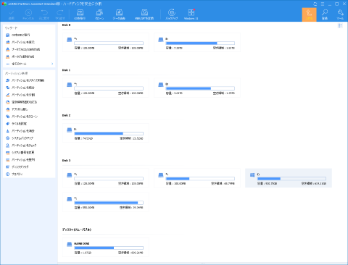The image size is (348, 265).
Task: Select the removable disk partition card
Action: coord(106,247)
